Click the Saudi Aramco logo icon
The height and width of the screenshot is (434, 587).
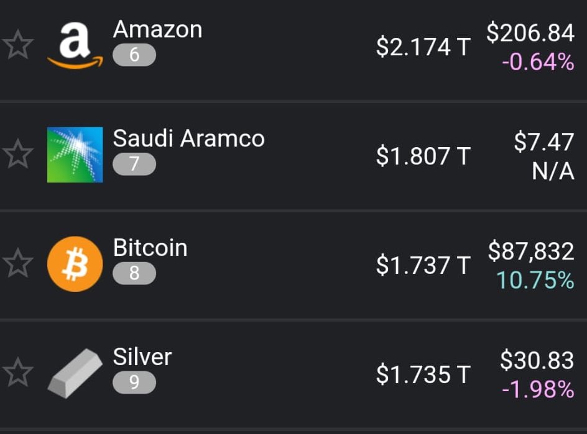click(x=75, y=155)
